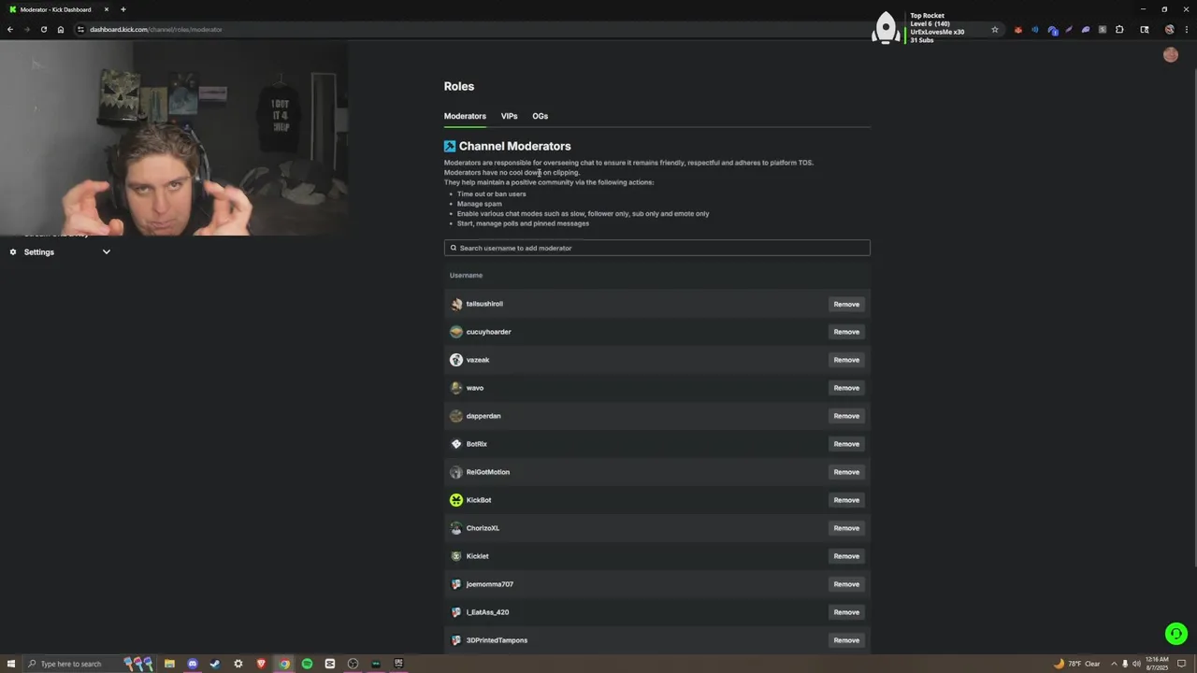Remove moderator 3DPrintedTampons
The image size is (1197, 673).
pyautogui.click(x=846, y=640)
